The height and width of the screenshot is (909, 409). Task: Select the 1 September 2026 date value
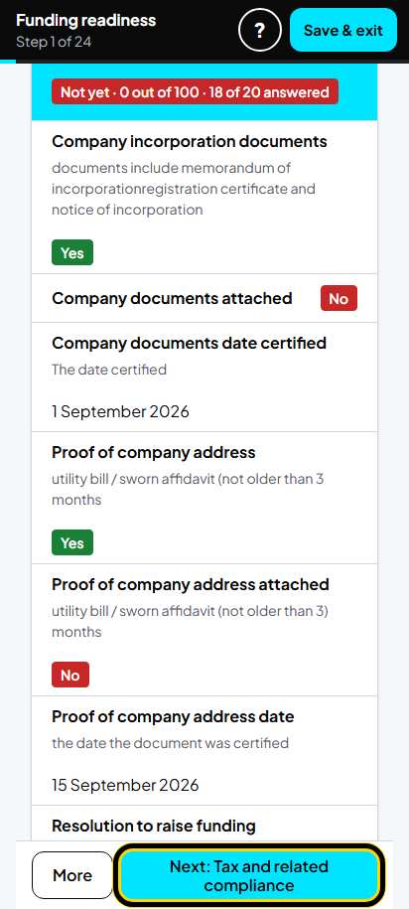(x=120, y=411)
